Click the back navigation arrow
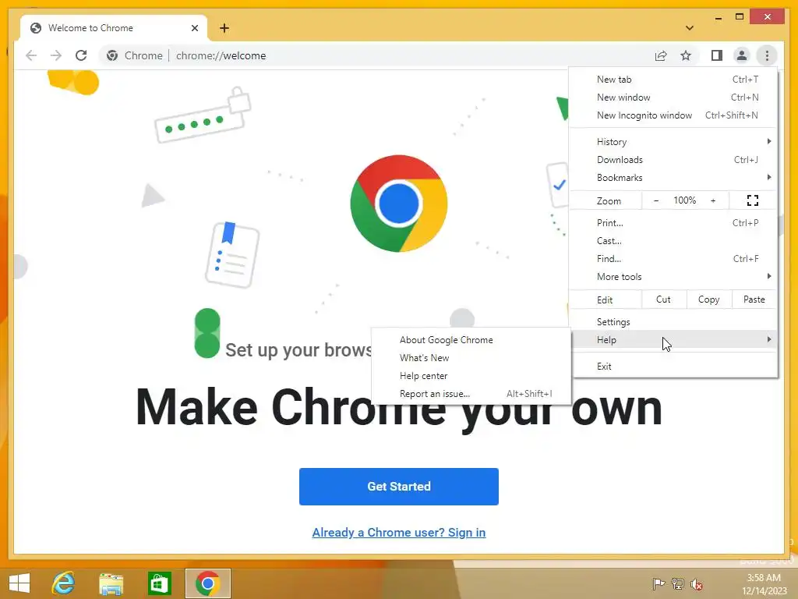798x599 pixels. point(31,55)
